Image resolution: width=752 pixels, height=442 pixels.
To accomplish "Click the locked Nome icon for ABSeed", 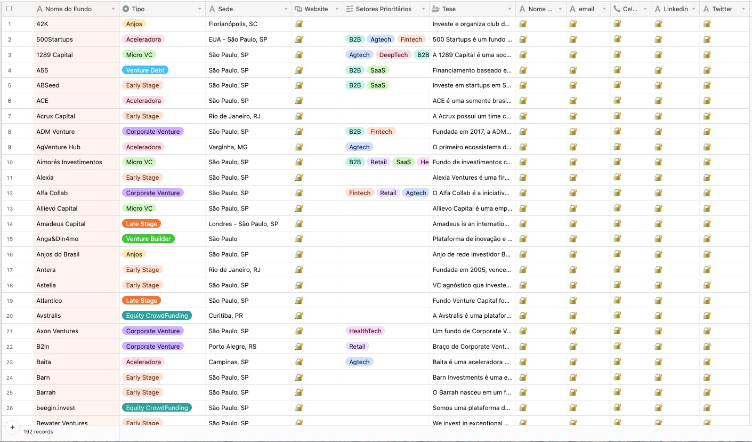I will (523, 85).
